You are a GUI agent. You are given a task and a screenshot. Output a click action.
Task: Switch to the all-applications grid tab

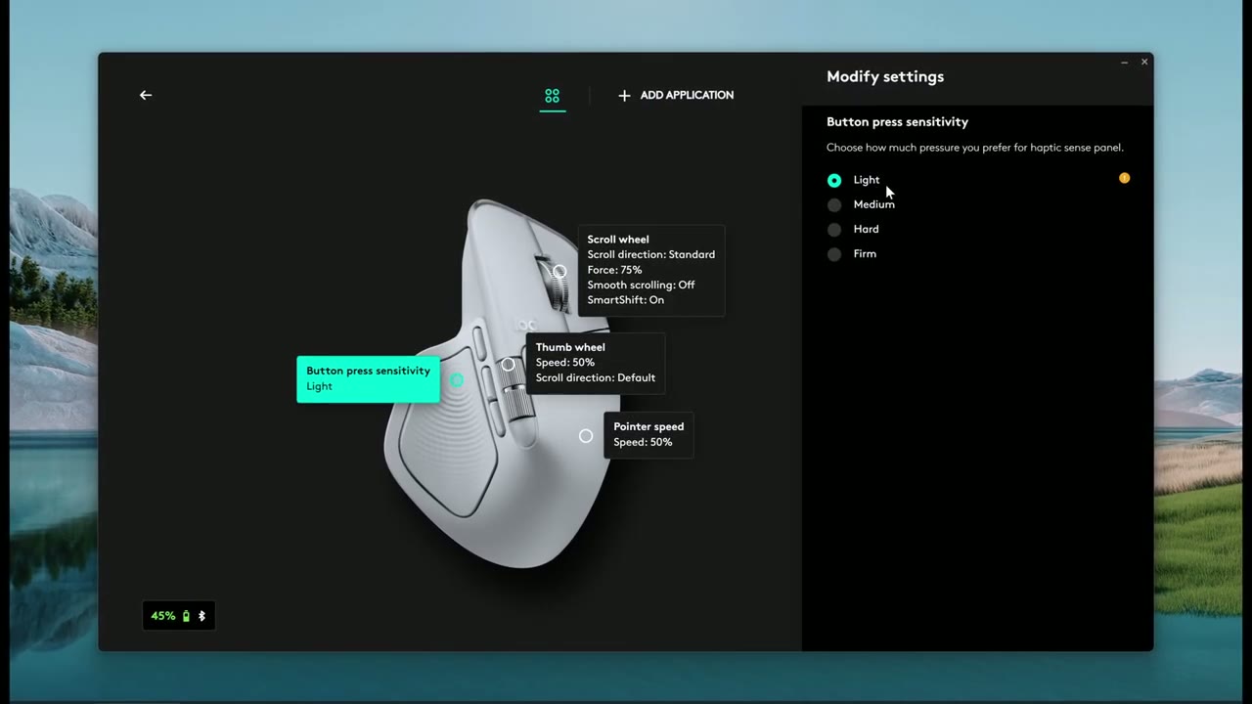(x=552, y=95)
